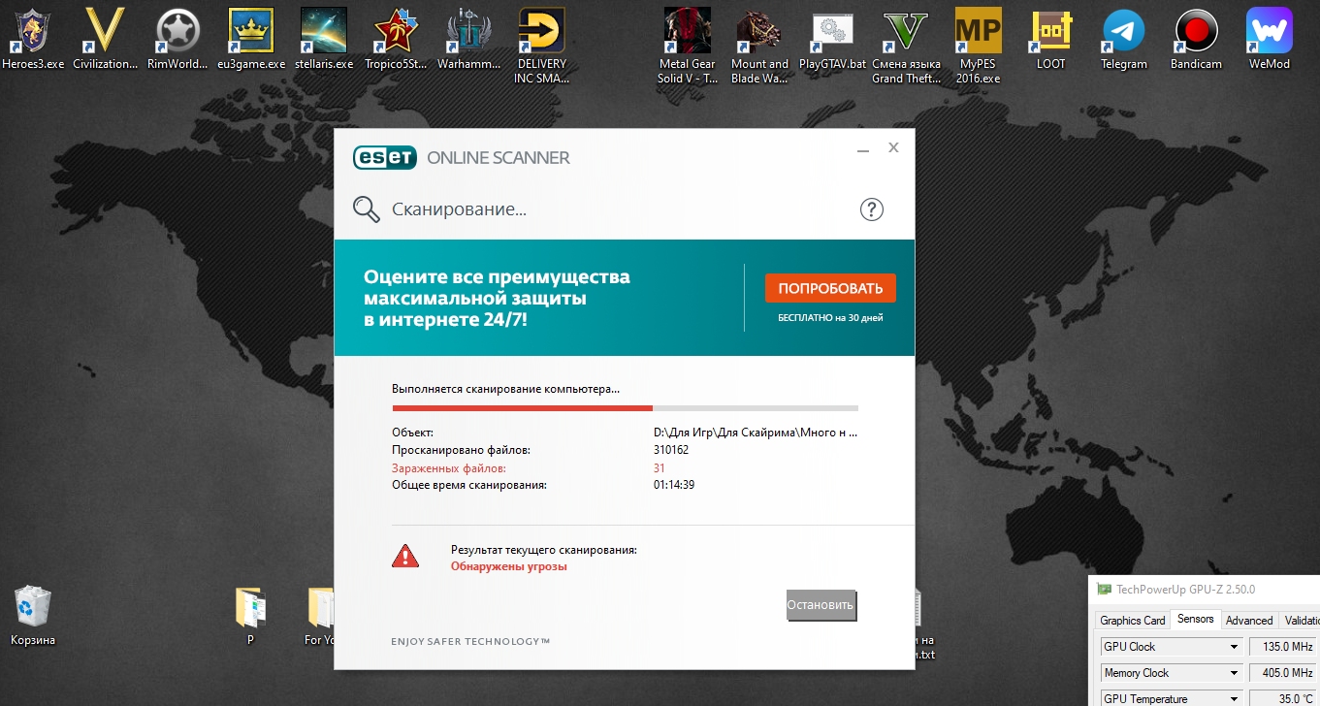Open MyPES 2016.exe shortcut

978,32
